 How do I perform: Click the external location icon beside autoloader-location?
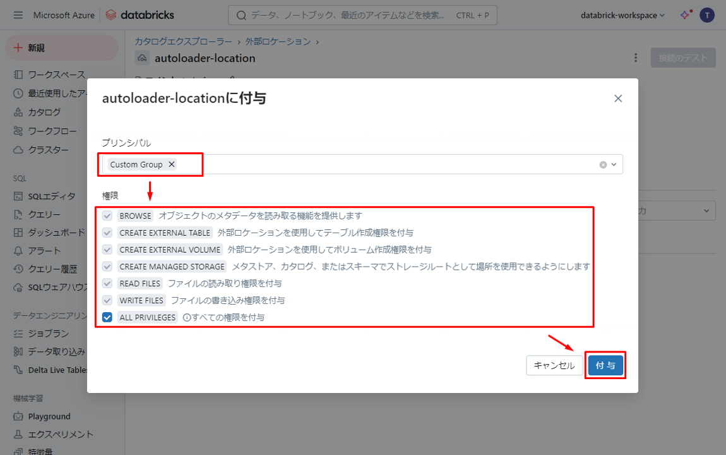click(143, 58)
